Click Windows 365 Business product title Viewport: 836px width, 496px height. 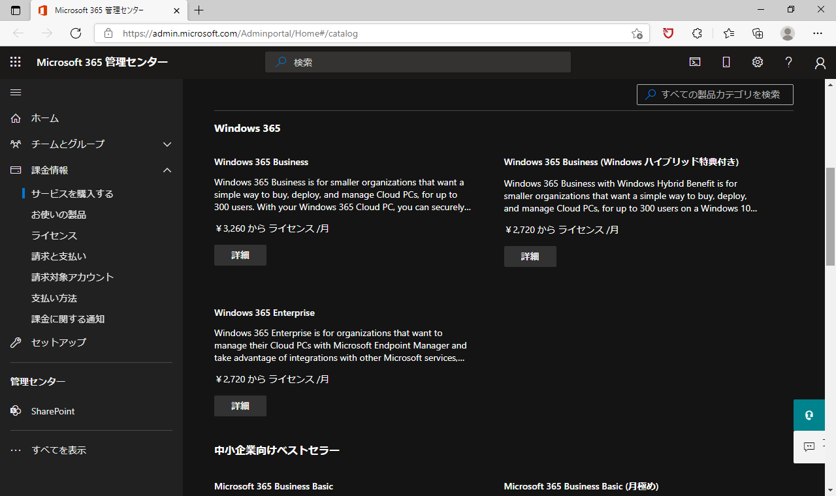coord(261,162)
